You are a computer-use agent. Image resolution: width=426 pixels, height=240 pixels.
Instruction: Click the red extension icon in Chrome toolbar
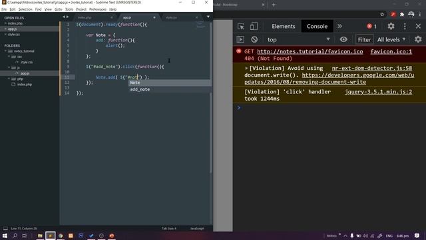coord(393,15)
